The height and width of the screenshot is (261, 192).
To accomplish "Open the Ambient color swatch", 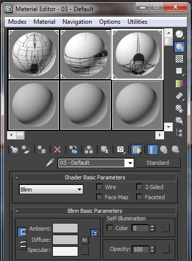I will [66, 228].
